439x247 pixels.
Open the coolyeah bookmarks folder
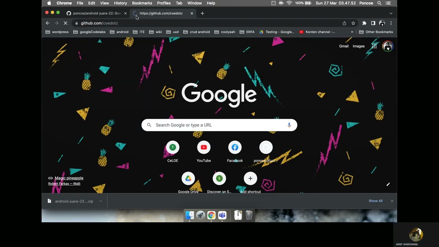click(225, 32)
